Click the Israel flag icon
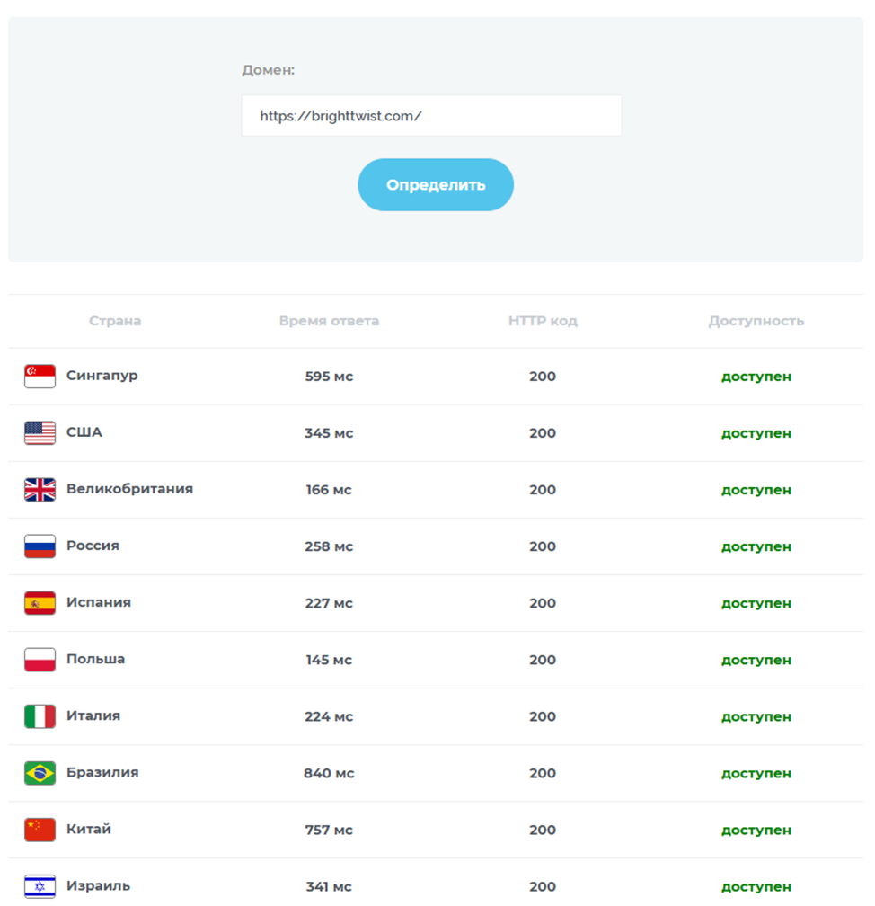 pyautogui.click(x=40, y=886)
